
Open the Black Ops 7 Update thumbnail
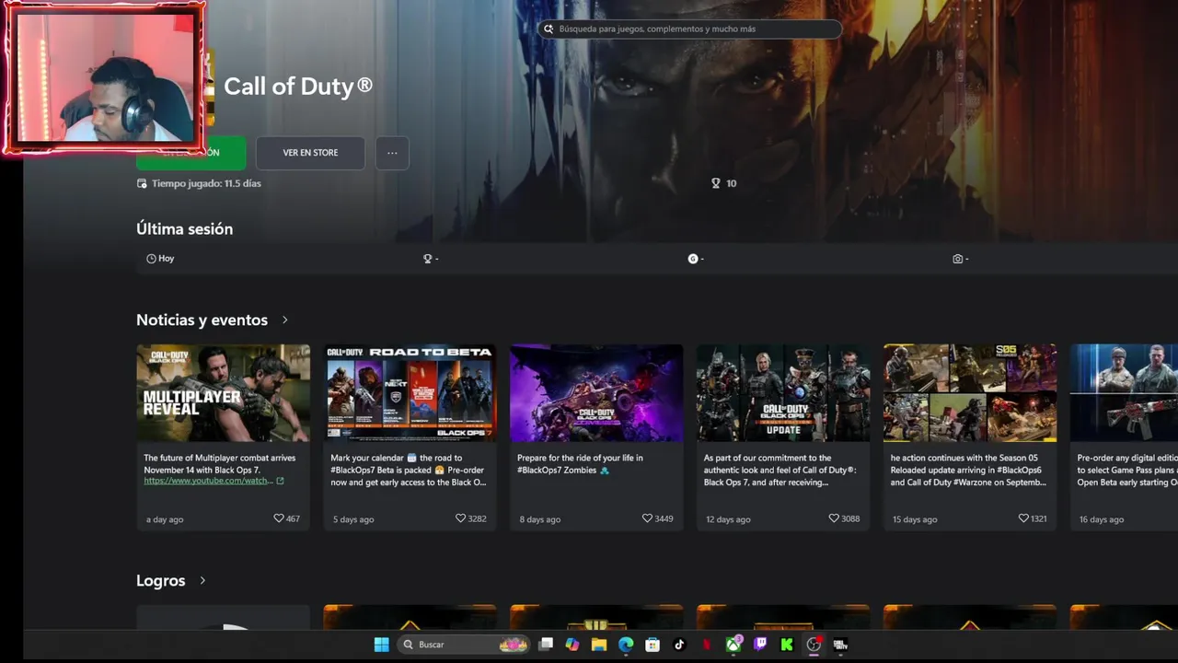tap(783, 393)
